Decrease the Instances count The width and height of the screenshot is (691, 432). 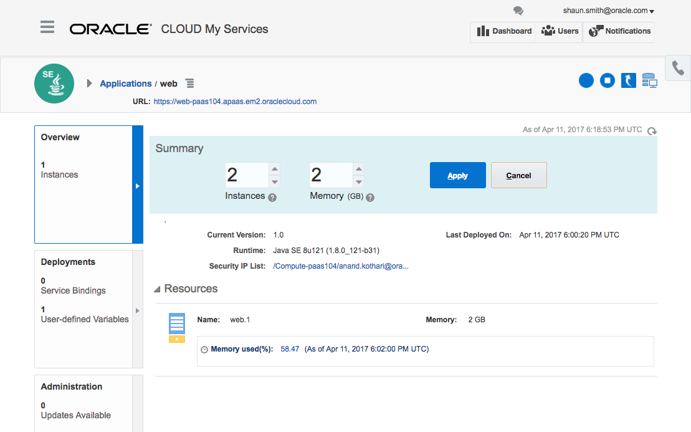tap(275, 181)
